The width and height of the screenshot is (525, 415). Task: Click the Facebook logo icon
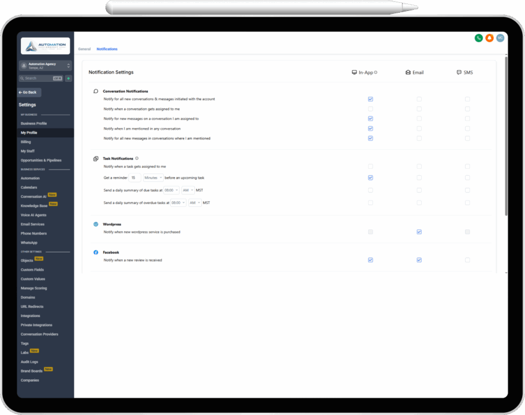(x=96, y=252)
